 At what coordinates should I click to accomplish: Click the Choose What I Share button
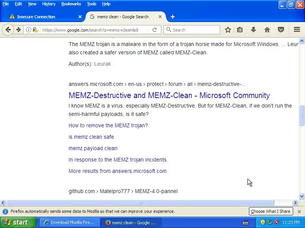pyautogui.click(x=271, y=211)
